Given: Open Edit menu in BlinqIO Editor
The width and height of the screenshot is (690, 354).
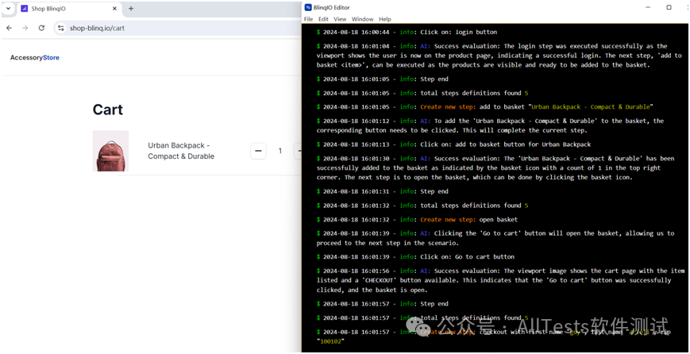Looking at the screenshot, I should coord(323,19).
